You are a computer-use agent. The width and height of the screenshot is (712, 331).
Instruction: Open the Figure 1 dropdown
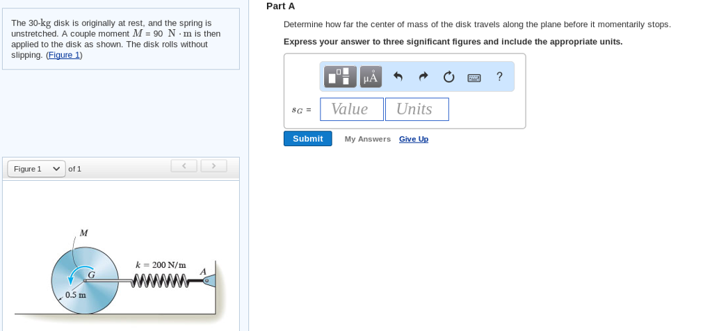pos(36,169)
